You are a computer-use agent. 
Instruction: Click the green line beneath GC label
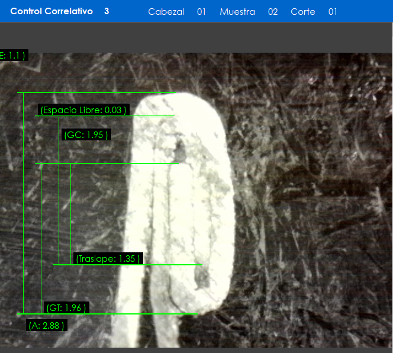(x=107, y=163)
